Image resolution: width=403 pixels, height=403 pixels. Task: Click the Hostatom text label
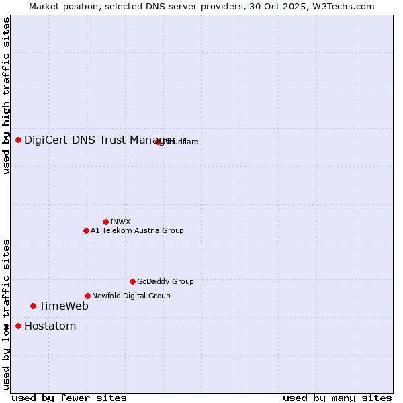[50, 326]
